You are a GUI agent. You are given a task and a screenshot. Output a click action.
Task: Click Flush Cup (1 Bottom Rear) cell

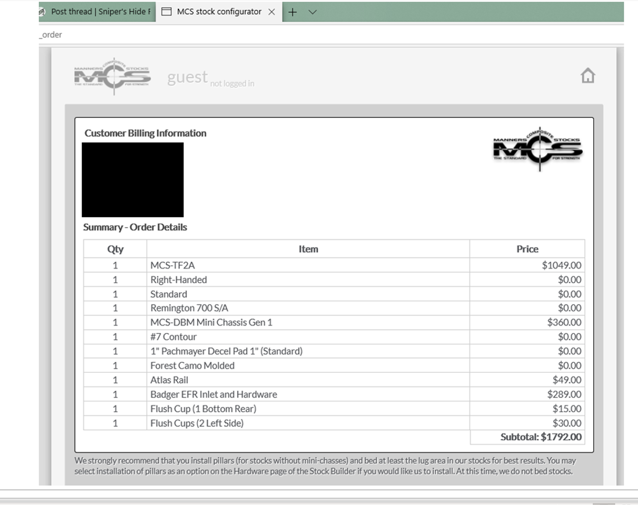pos(308,408)
